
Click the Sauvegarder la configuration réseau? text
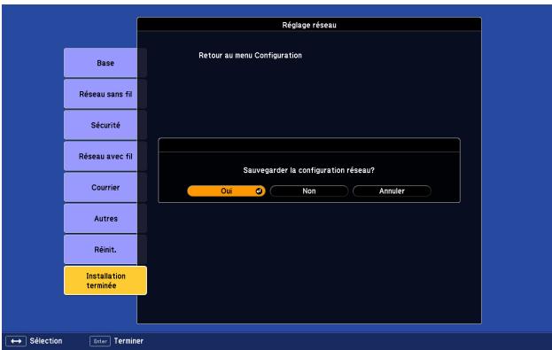308,170
